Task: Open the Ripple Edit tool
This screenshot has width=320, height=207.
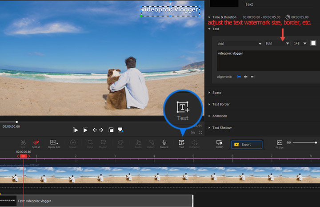Action: click(54, 142)
